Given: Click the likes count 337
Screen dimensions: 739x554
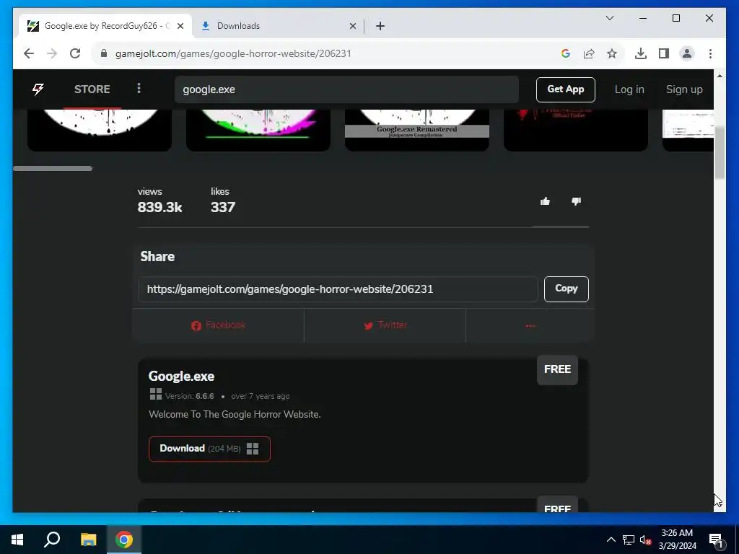Looking at the screenshot, I should pos(223,207).
